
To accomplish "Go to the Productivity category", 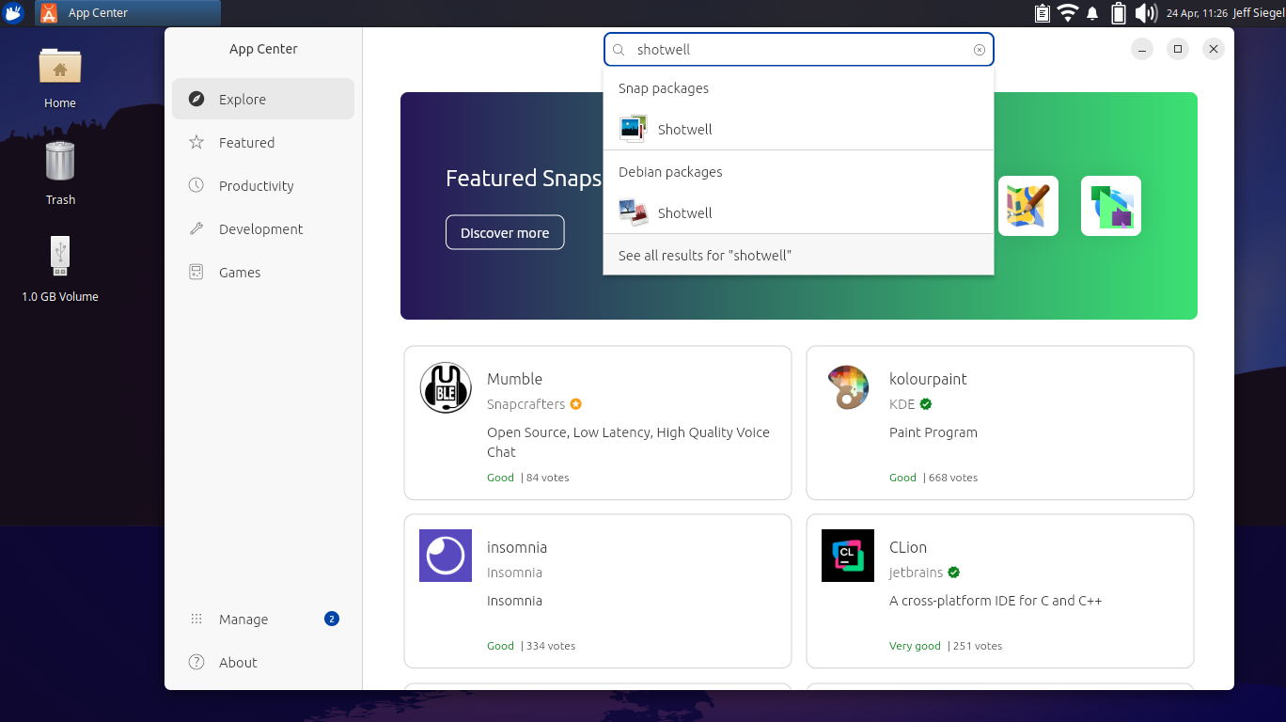I will point(263,185).
